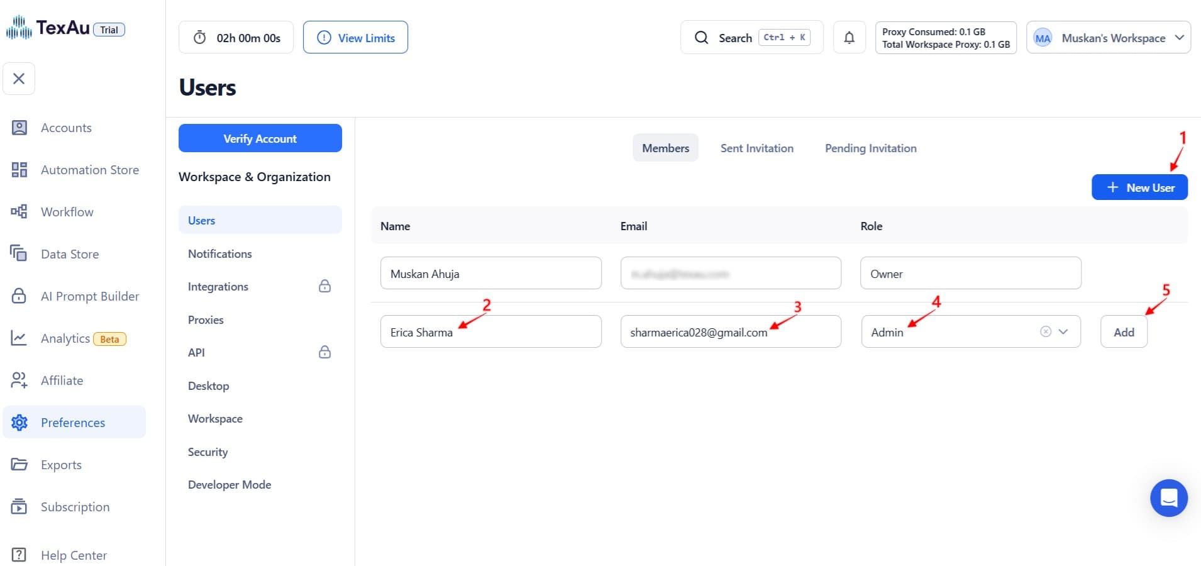
Task: Click the lock icon beside Integrations
Action: click(324, 286)
